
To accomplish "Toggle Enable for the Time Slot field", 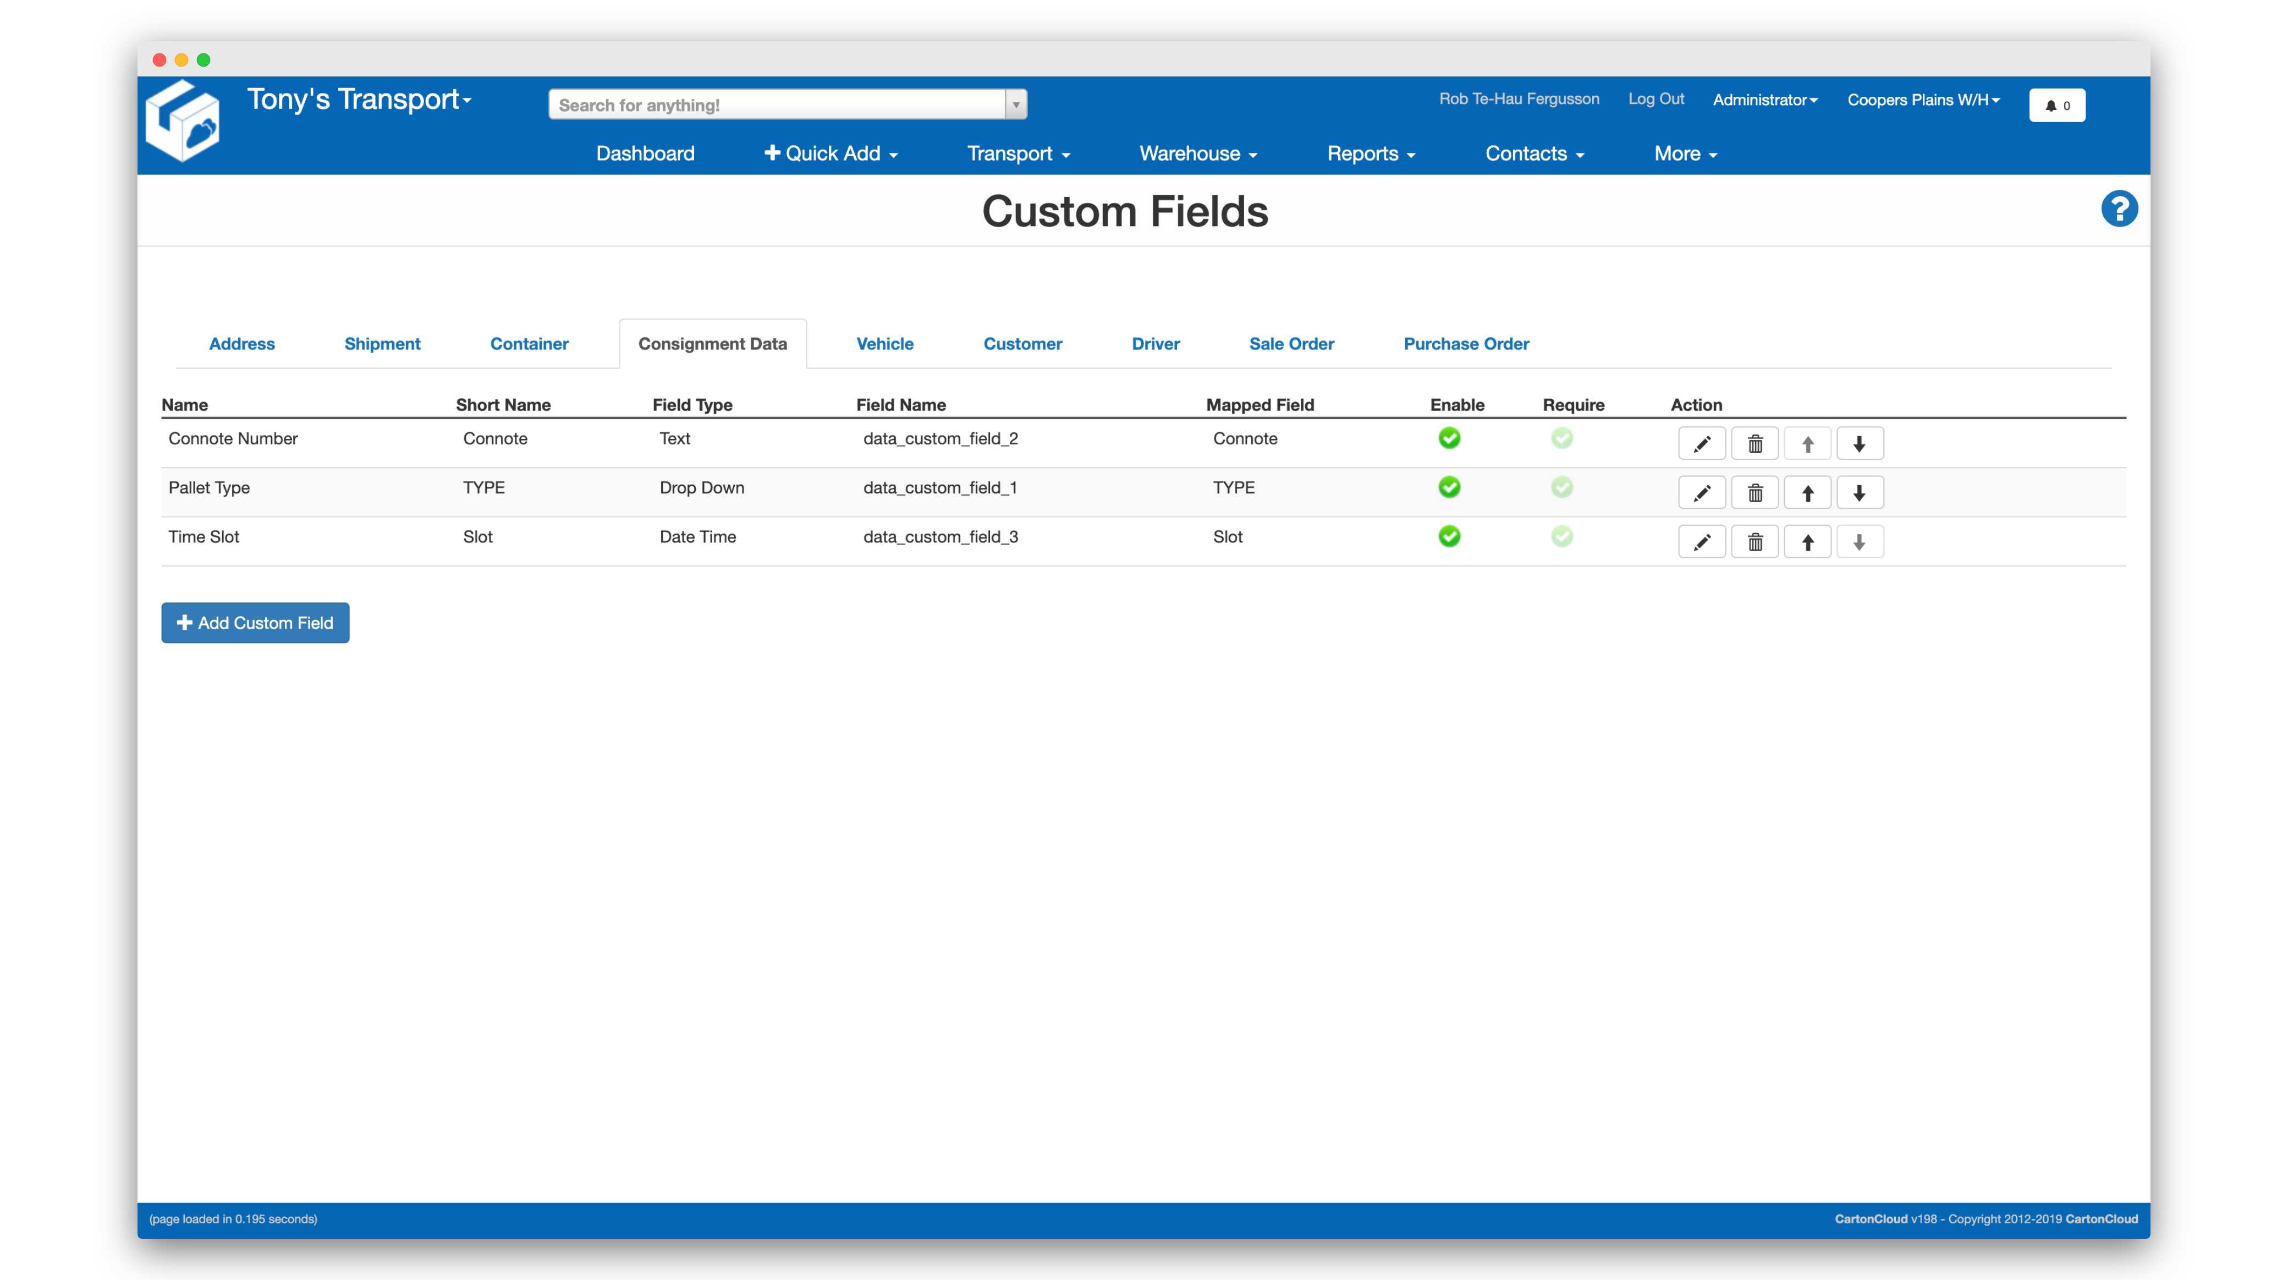I will coord(1449,536).
